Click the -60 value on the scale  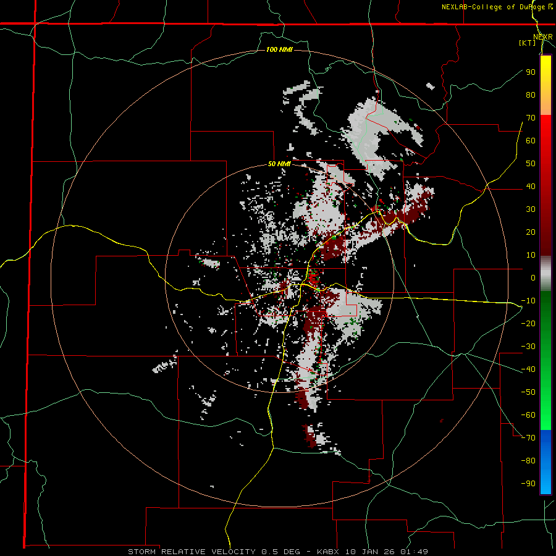(528, 415)
